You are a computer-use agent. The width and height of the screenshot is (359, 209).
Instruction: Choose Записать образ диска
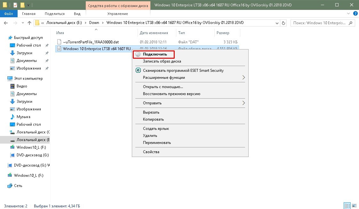click(162, 61)
